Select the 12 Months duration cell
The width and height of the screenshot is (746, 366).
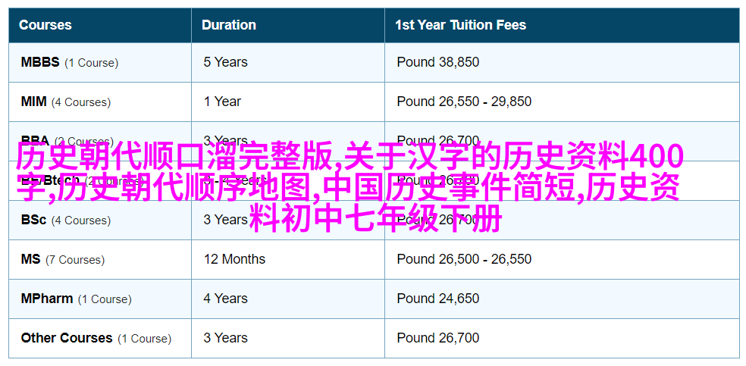pyautogui.click(x=234, y=259)
